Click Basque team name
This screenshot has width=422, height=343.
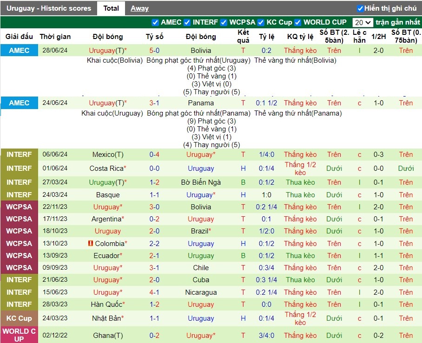click(108, 194)
